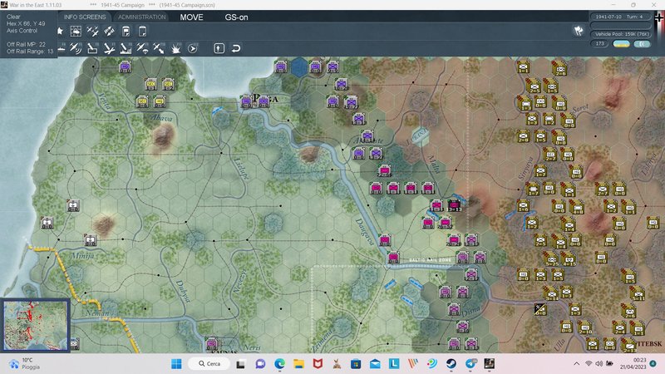The image size is (665, 374).
Task: Toggle the GS-on ground support setting
Action: point(236,17)
